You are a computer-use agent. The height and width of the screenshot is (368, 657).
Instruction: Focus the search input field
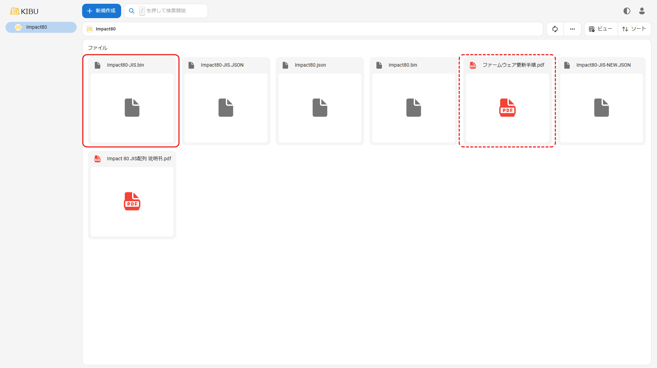(175, 11)
